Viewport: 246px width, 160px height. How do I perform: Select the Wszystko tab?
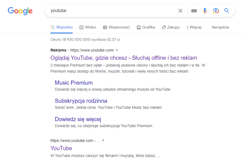pyautogui.click(x=62, y=27)
